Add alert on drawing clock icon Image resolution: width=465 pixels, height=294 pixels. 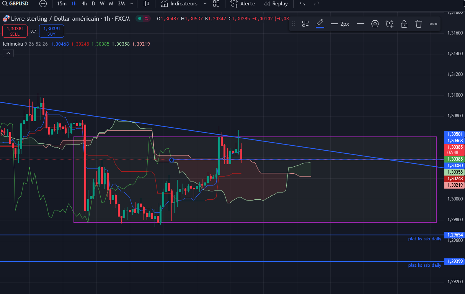390,24
